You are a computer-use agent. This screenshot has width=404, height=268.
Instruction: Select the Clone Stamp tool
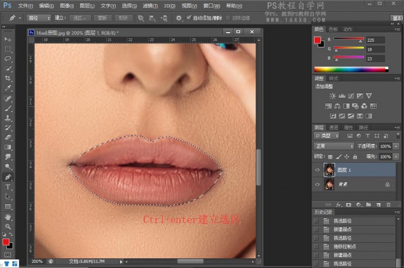[7, 118]
